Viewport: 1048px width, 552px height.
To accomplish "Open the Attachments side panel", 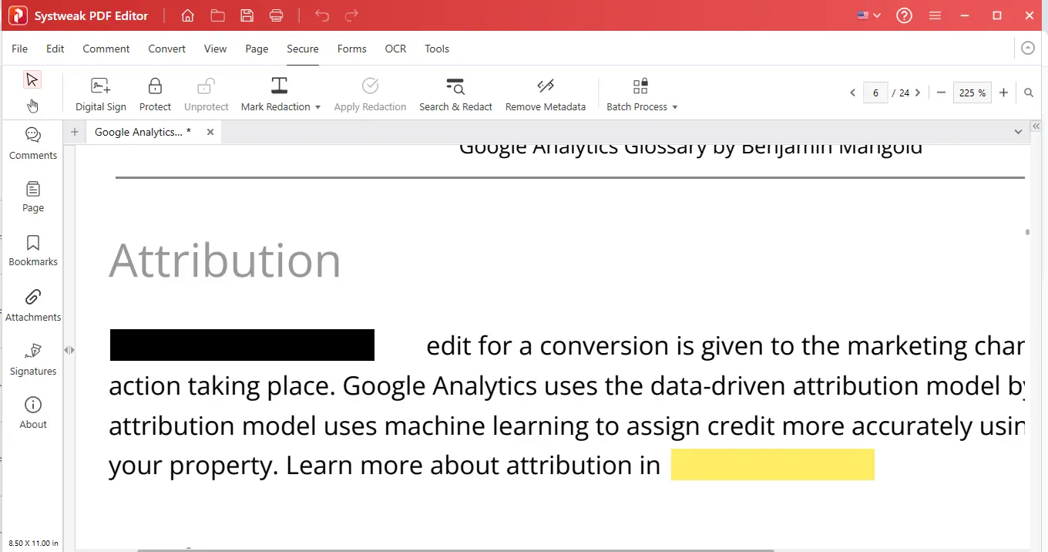I will (x=33, y=305).
